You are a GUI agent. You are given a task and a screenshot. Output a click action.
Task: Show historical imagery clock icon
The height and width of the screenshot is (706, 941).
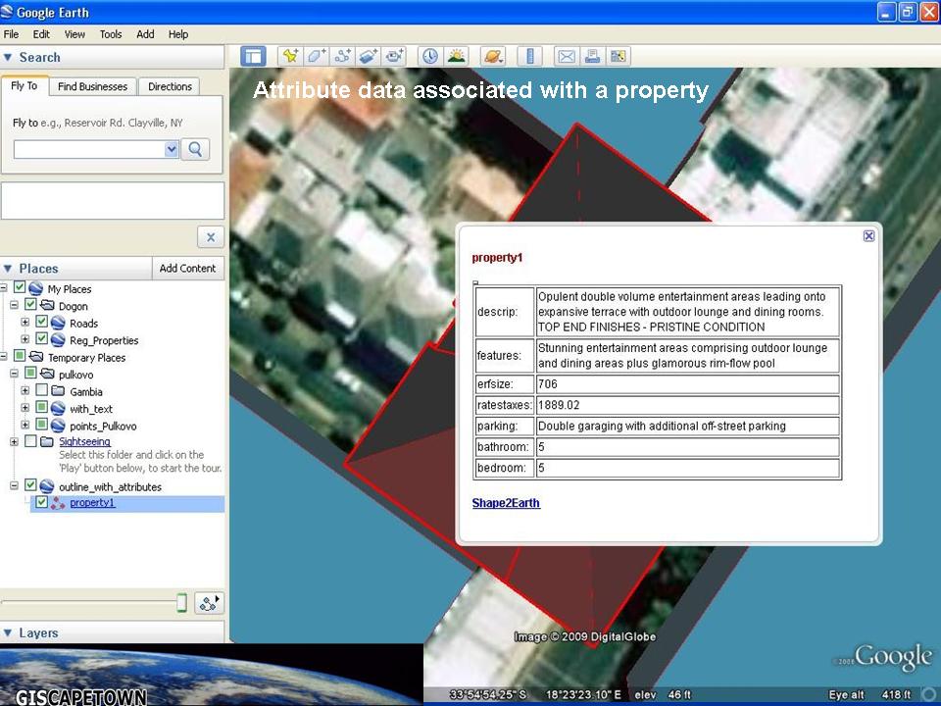(429, 57)
